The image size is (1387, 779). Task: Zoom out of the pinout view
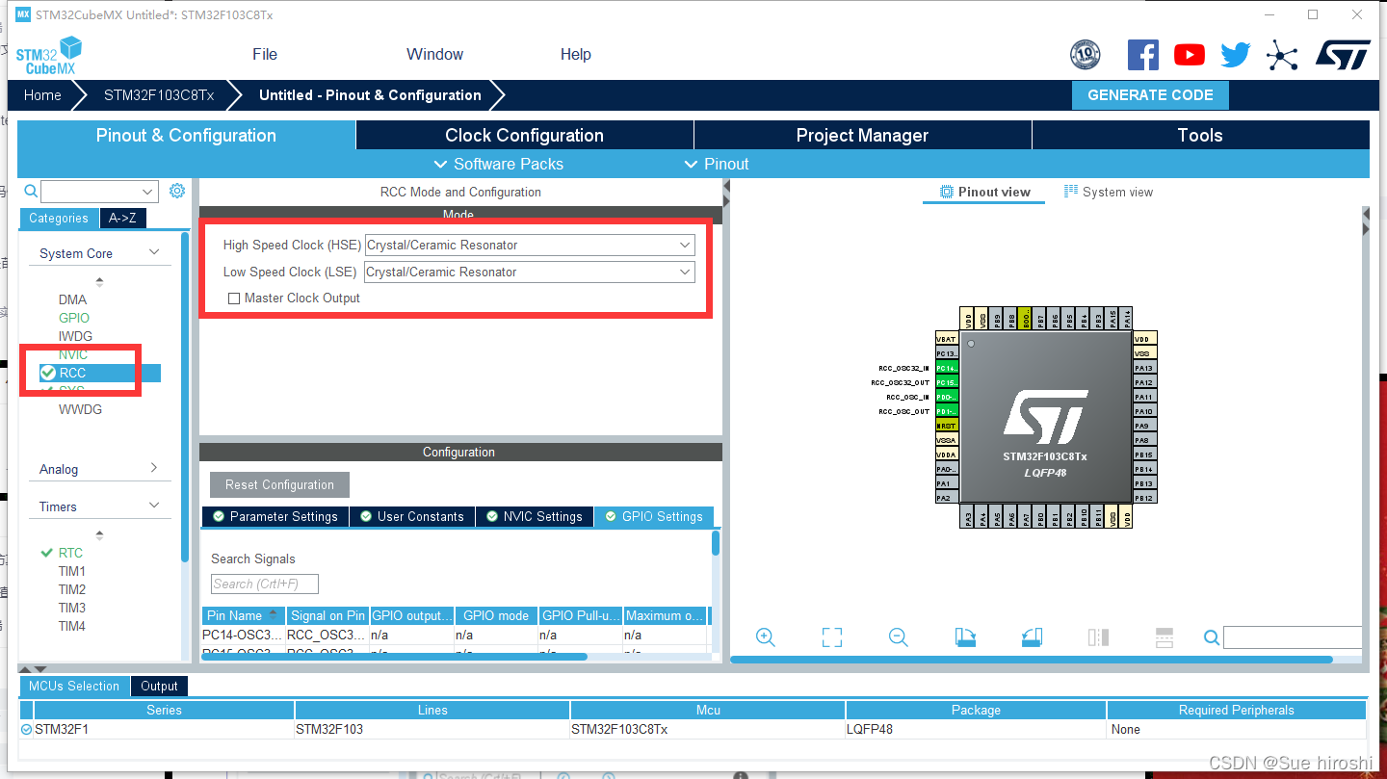899,636
